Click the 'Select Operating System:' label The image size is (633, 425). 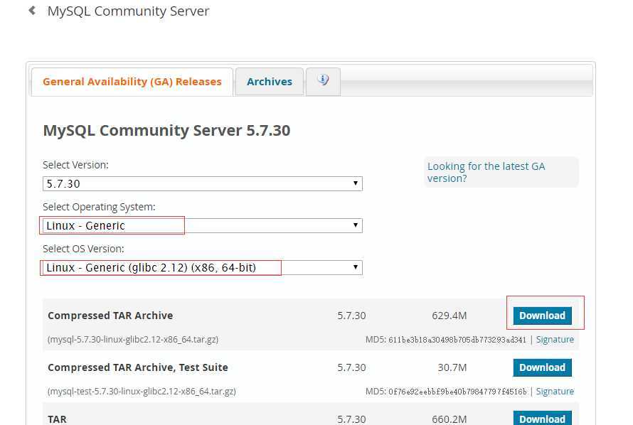(99, 207)
